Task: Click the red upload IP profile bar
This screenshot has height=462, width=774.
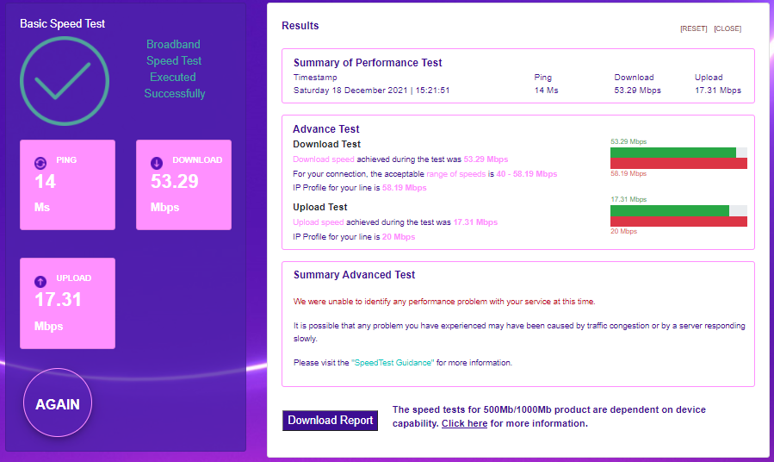Action: (x=678, y=222)
